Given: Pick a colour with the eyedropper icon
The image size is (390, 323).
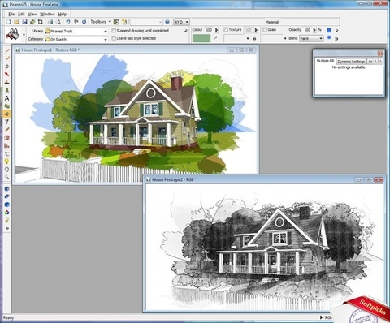Looking at the screenshot, I should click(215, 38).
